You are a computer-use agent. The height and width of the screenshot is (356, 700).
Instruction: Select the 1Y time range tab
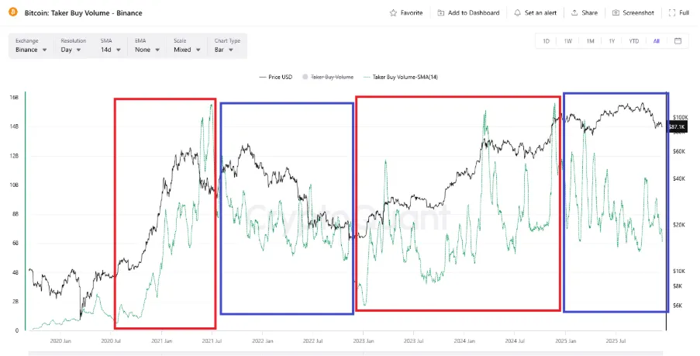pos(612,41)
